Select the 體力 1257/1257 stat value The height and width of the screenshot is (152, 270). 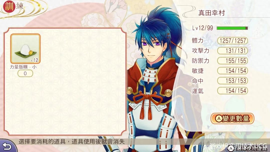[232, 41]
